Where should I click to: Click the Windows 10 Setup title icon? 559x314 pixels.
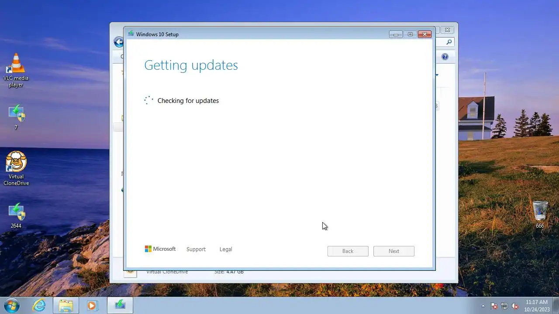pos(131,34)
